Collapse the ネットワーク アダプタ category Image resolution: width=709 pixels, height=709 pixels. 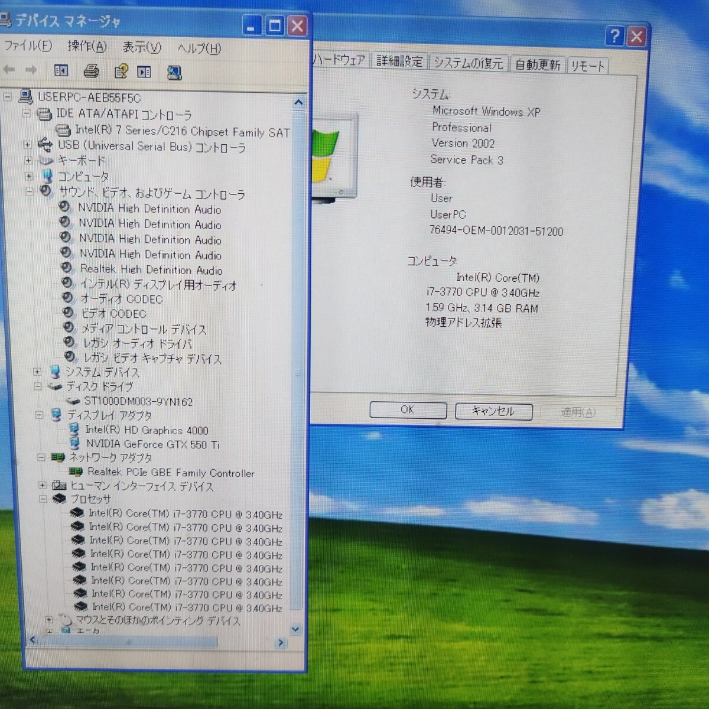click(x=40, y=457)
